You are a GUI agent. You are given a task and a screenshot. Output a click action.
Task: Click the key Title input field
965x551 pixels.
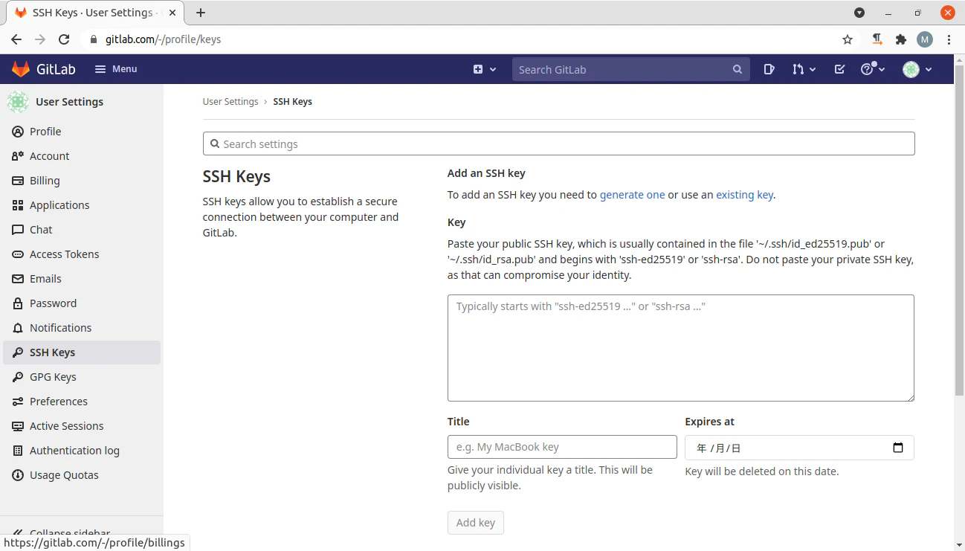pyautogui.click(x=561, y=447)
